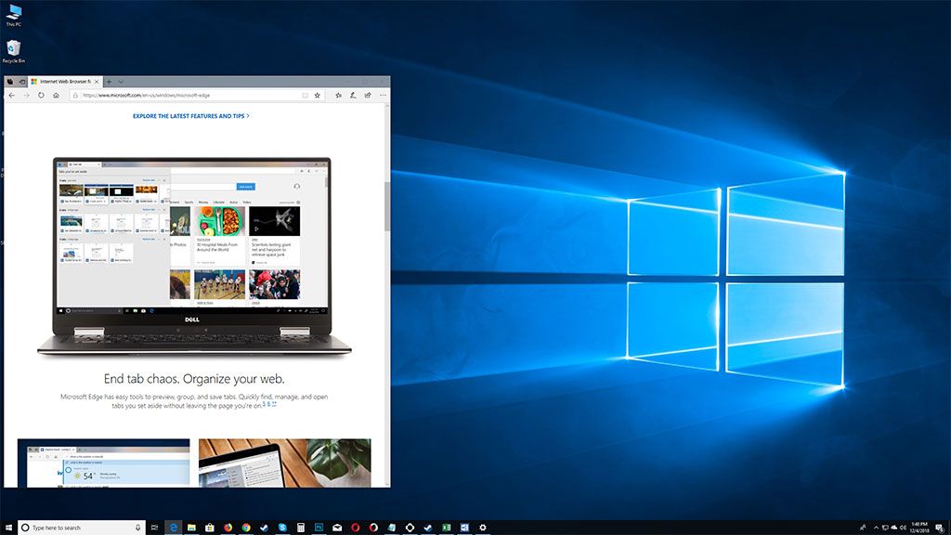Select the Internet Web Browser tab

pyautogui.click(x=56, y=81)
